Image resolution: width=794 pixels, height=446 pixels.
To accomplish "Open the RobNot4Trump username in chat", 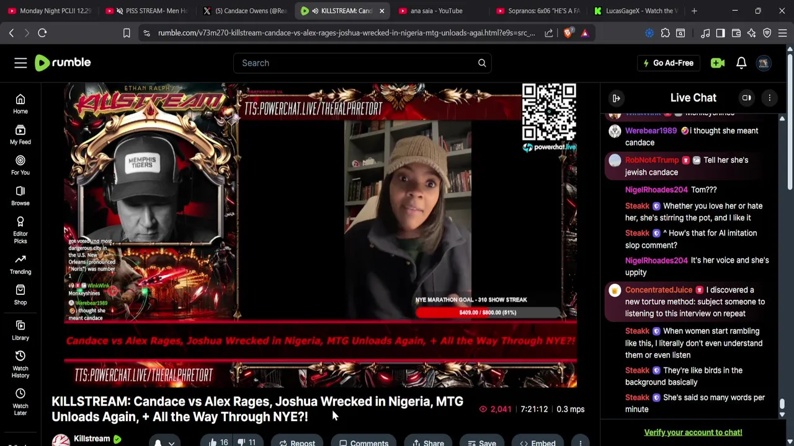I will coord(652,160).
